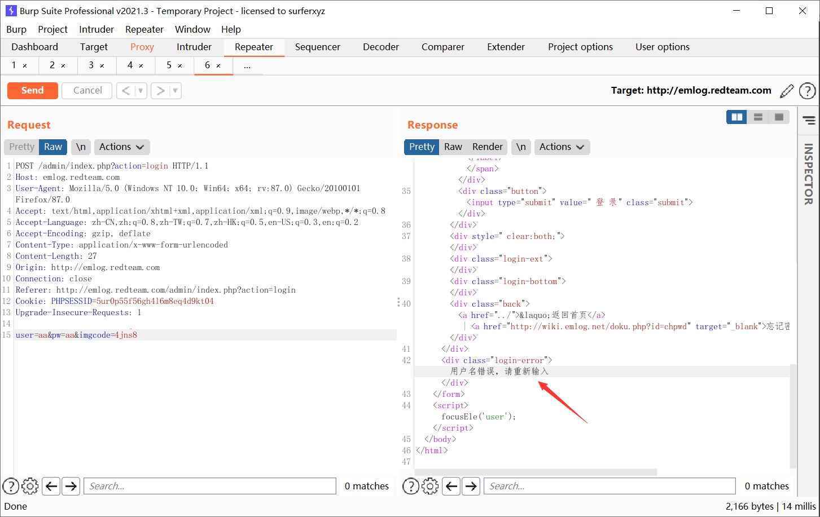Select combined tabbed layout icon
Viewport: 820px width, 517px height.
click(779, 117)
